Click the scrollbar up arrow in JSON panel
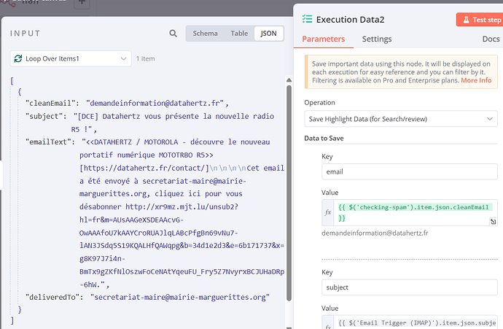The width and height of the screenshot is (503, 329). [289, 80]
